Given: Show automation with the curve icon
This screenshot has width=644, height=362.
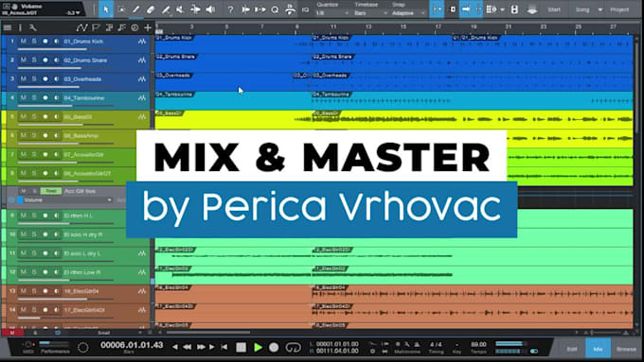Looking at the screenshot, I should [81, 27].
